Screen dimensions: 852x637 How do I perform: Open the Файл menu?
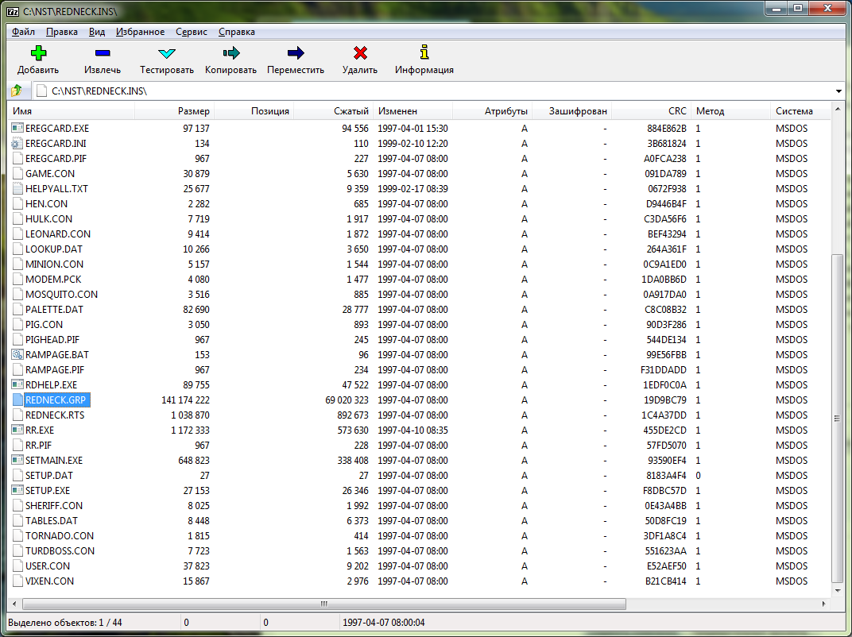tap(23, 32)
